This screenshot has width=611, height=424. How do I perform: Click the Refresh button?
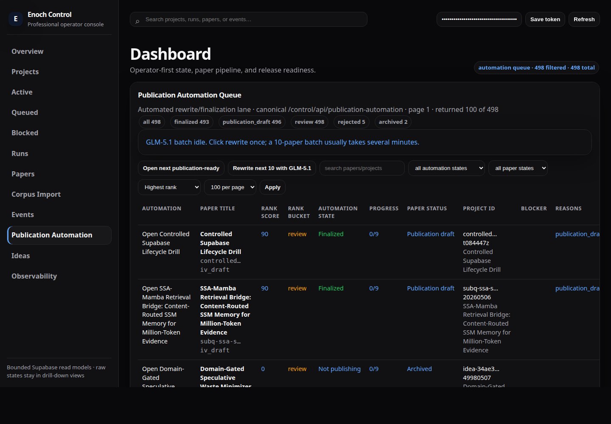(x=584, y=20)
